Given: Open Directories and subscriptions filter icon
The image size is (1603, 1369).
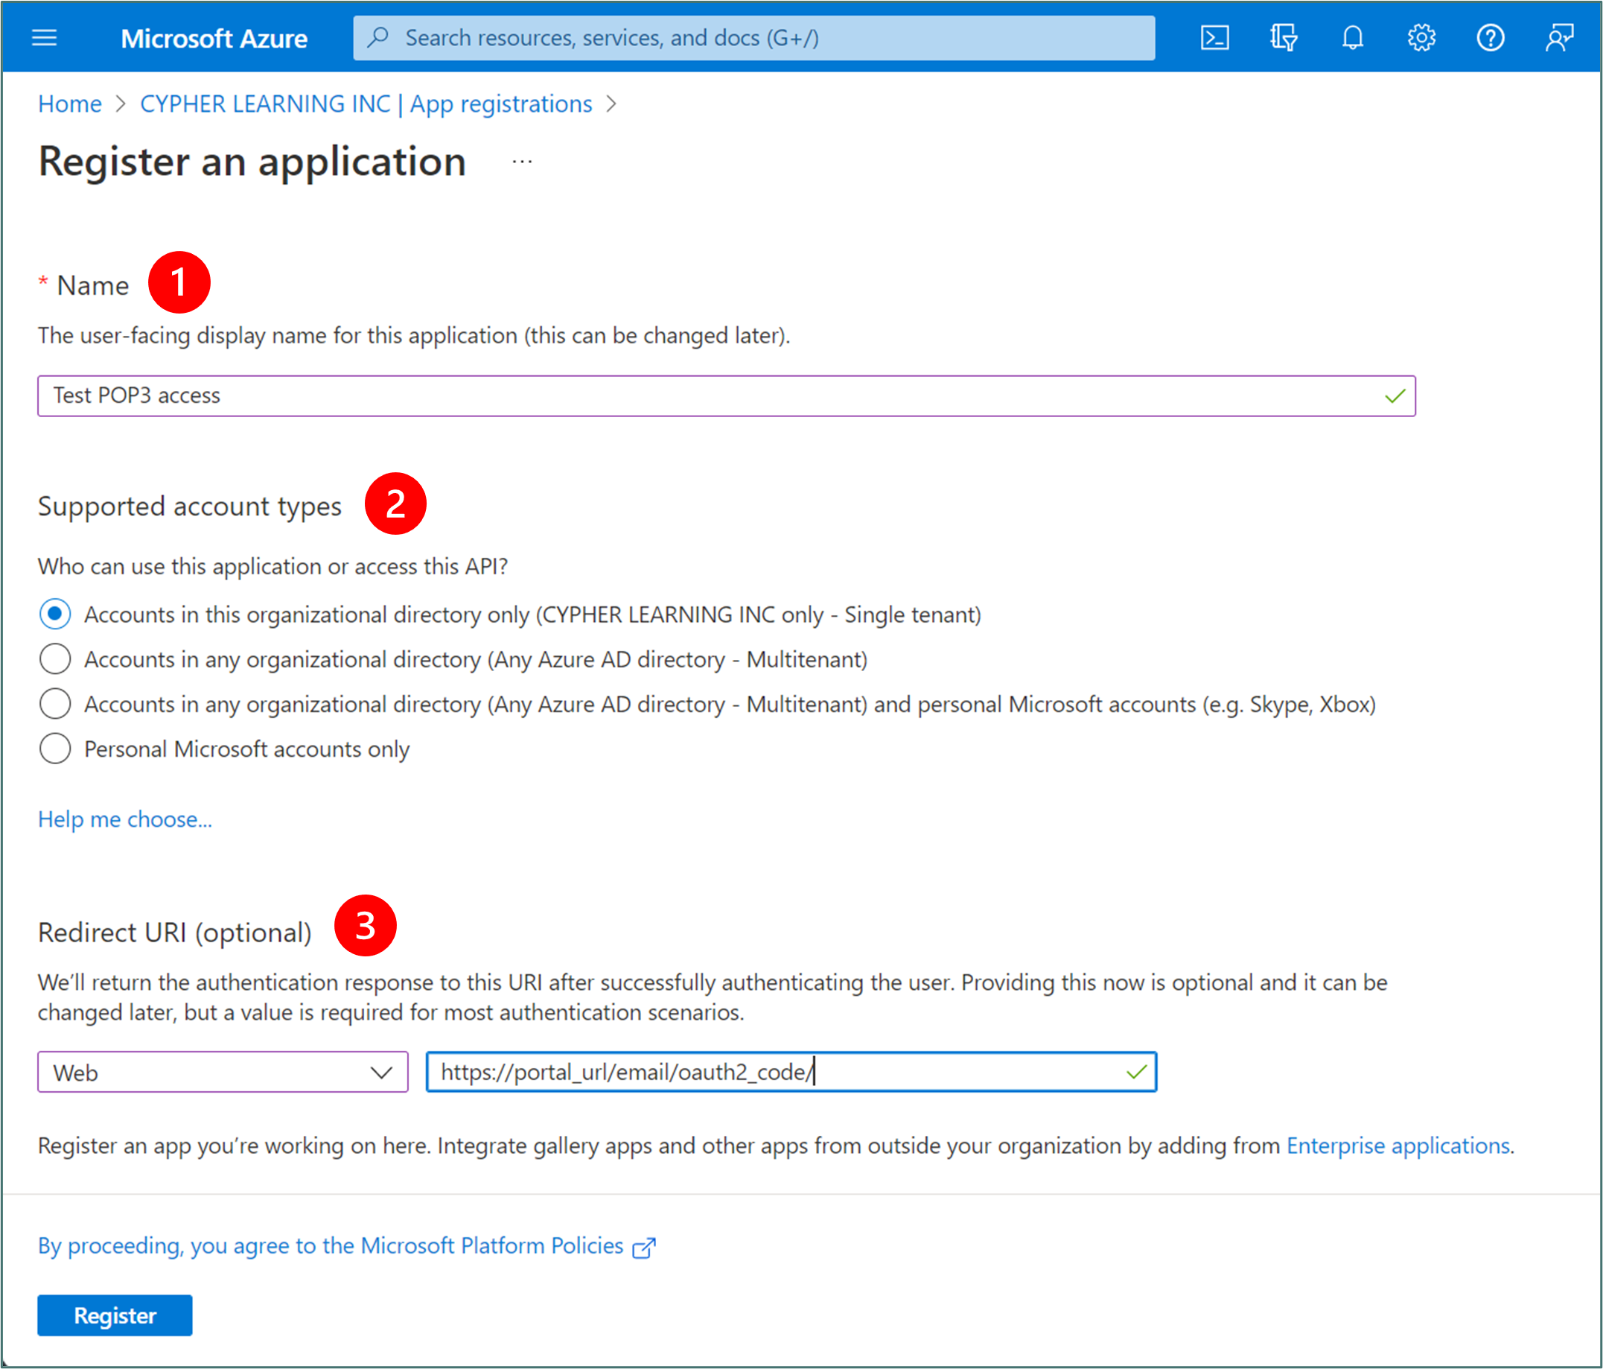Looking at the screenshot, I should click(1283, 37).
